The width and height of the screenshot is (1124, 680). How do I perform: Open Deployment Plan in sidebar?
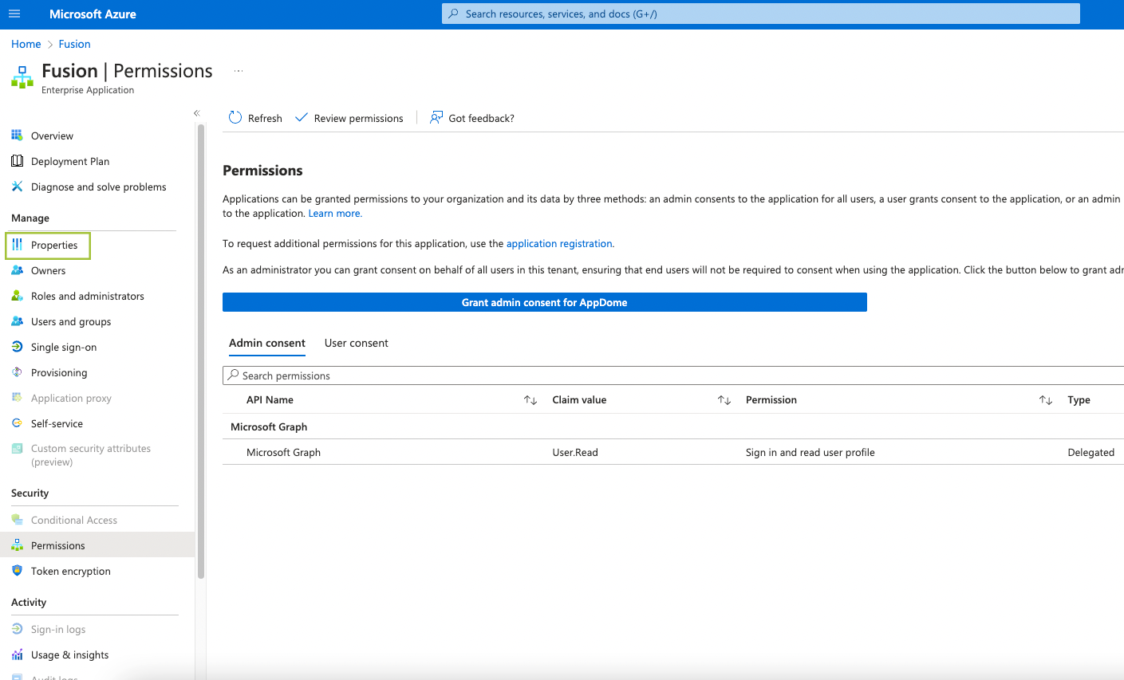click(69, 162)
